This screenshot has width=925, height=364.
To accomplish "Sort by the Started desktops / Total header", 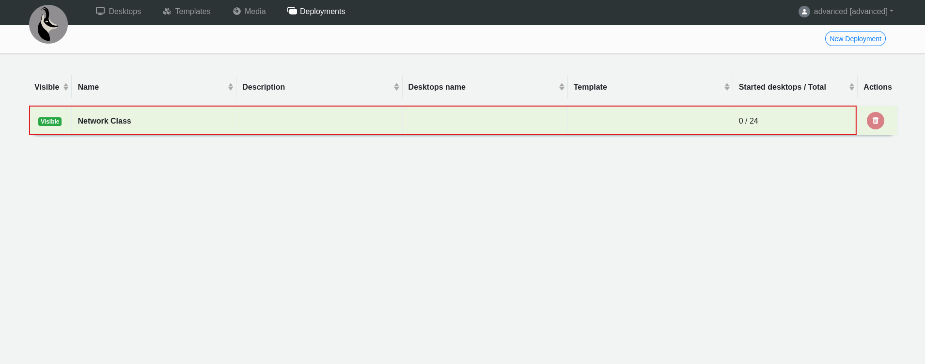I will pos(782,87).
